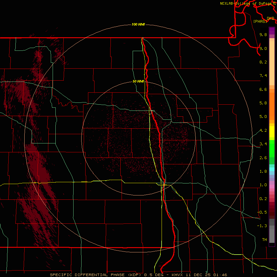Click the 5.0 scale value

[263, 117]
